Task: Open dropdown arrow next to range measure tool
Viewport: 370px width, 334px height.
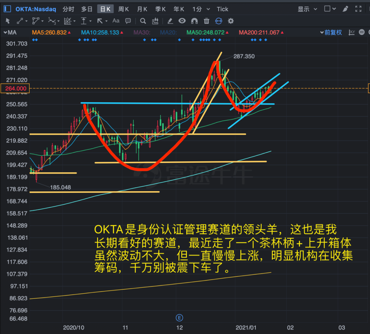Action: pos(90,21)
